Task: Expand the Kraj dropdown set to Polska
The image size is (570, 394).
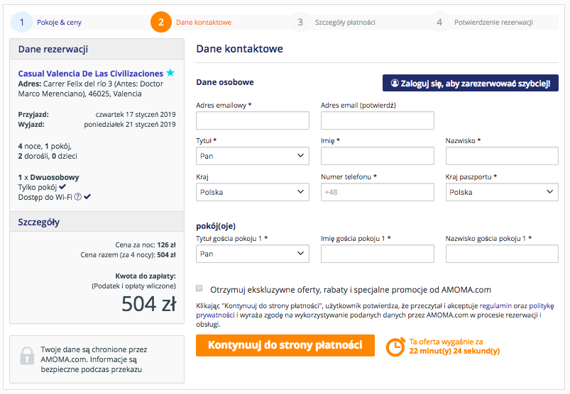Action: coord(253,192)
